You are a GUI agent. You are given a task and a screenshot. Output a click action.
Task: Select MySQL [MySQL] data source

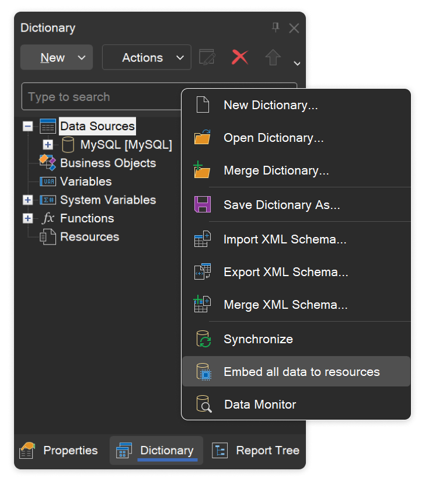click(126, 145)
